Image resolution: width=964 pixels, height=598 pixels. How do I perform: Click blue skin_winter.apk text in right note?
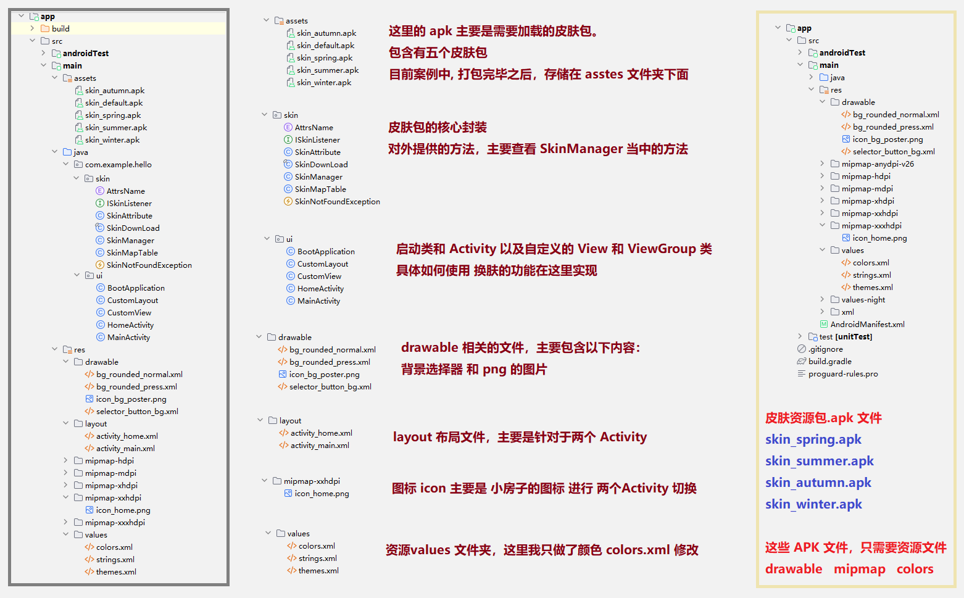[813, 504]
